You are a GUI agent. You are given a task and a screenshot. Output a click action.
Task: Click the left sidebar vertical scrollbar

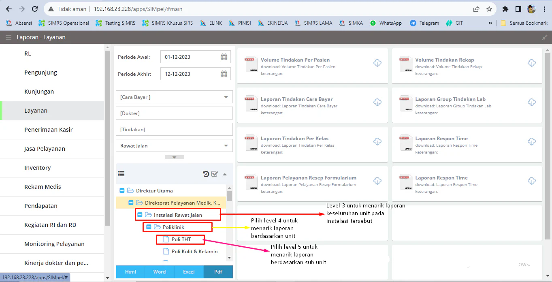click(x=107, y=138)
